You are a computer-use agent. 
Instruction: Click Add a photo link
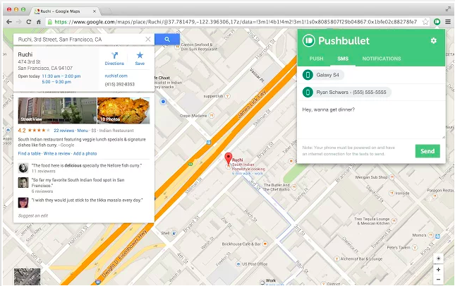coord(85,154)
